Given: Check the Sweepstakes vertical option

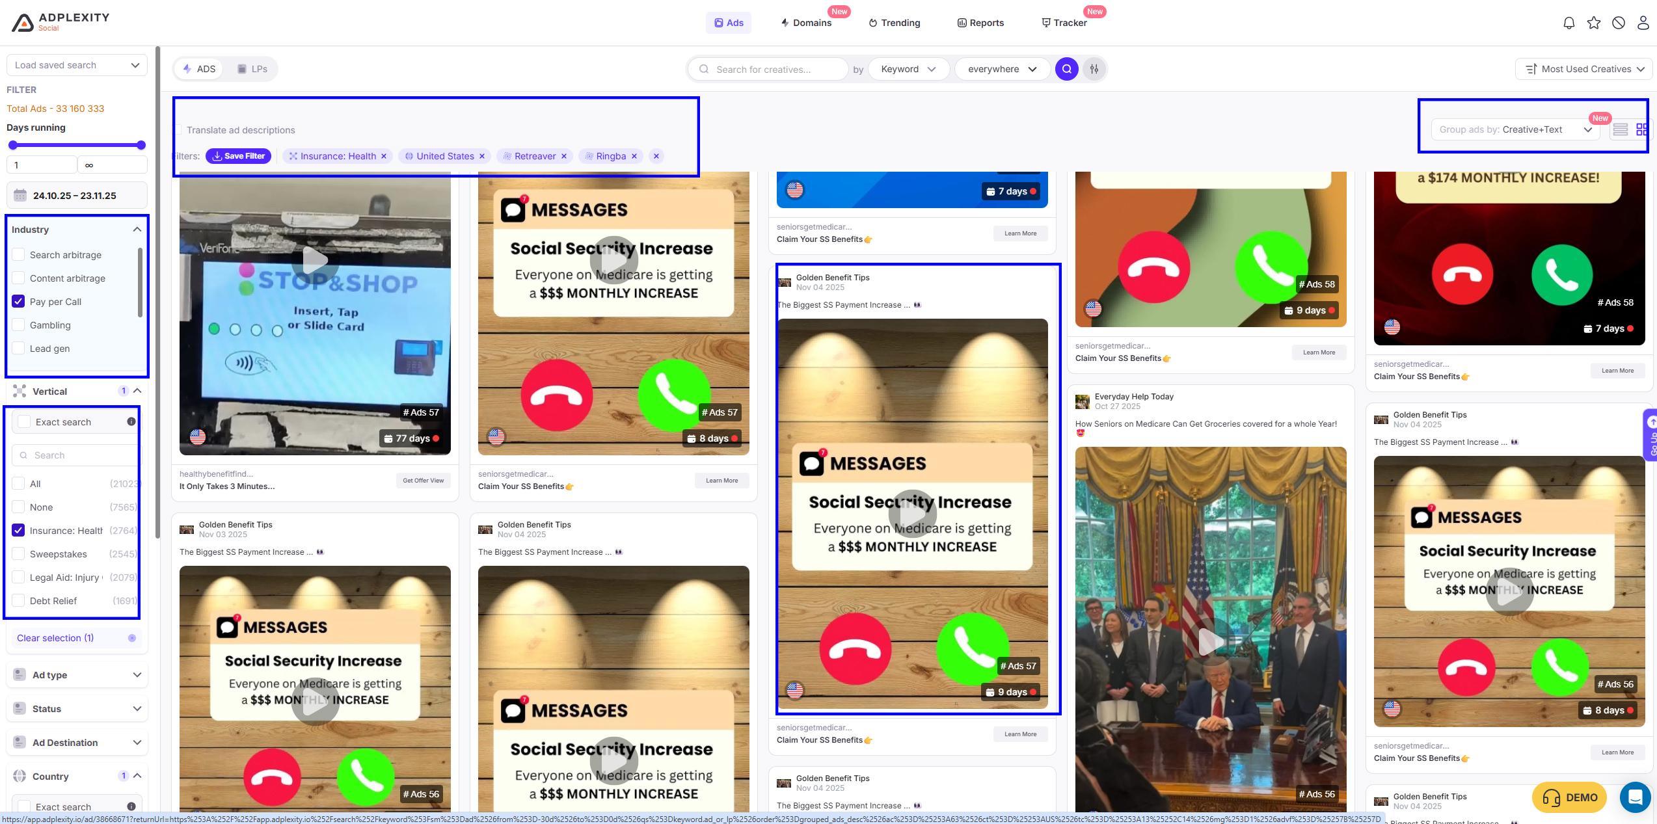Looking at the screenshot, I should [x=18, y=554].
